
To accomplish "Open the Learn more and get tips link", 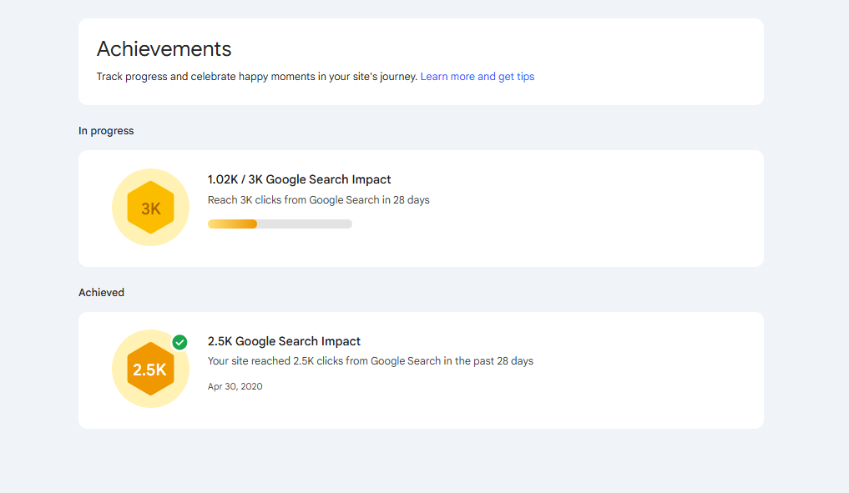I will 477,77.
